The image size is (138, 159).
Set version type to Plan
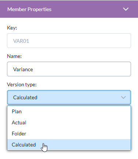tap(69, 111)
